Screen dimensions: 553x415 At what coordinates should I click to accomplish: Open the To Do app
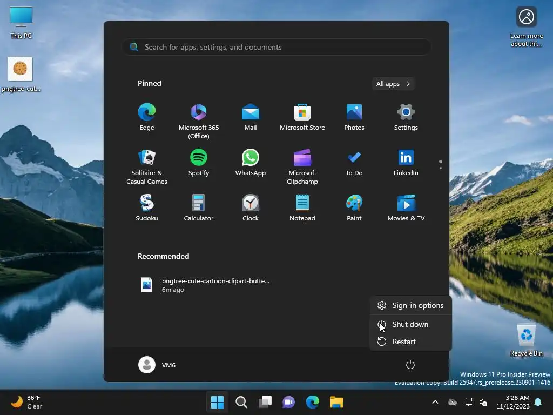click(354, 163)
